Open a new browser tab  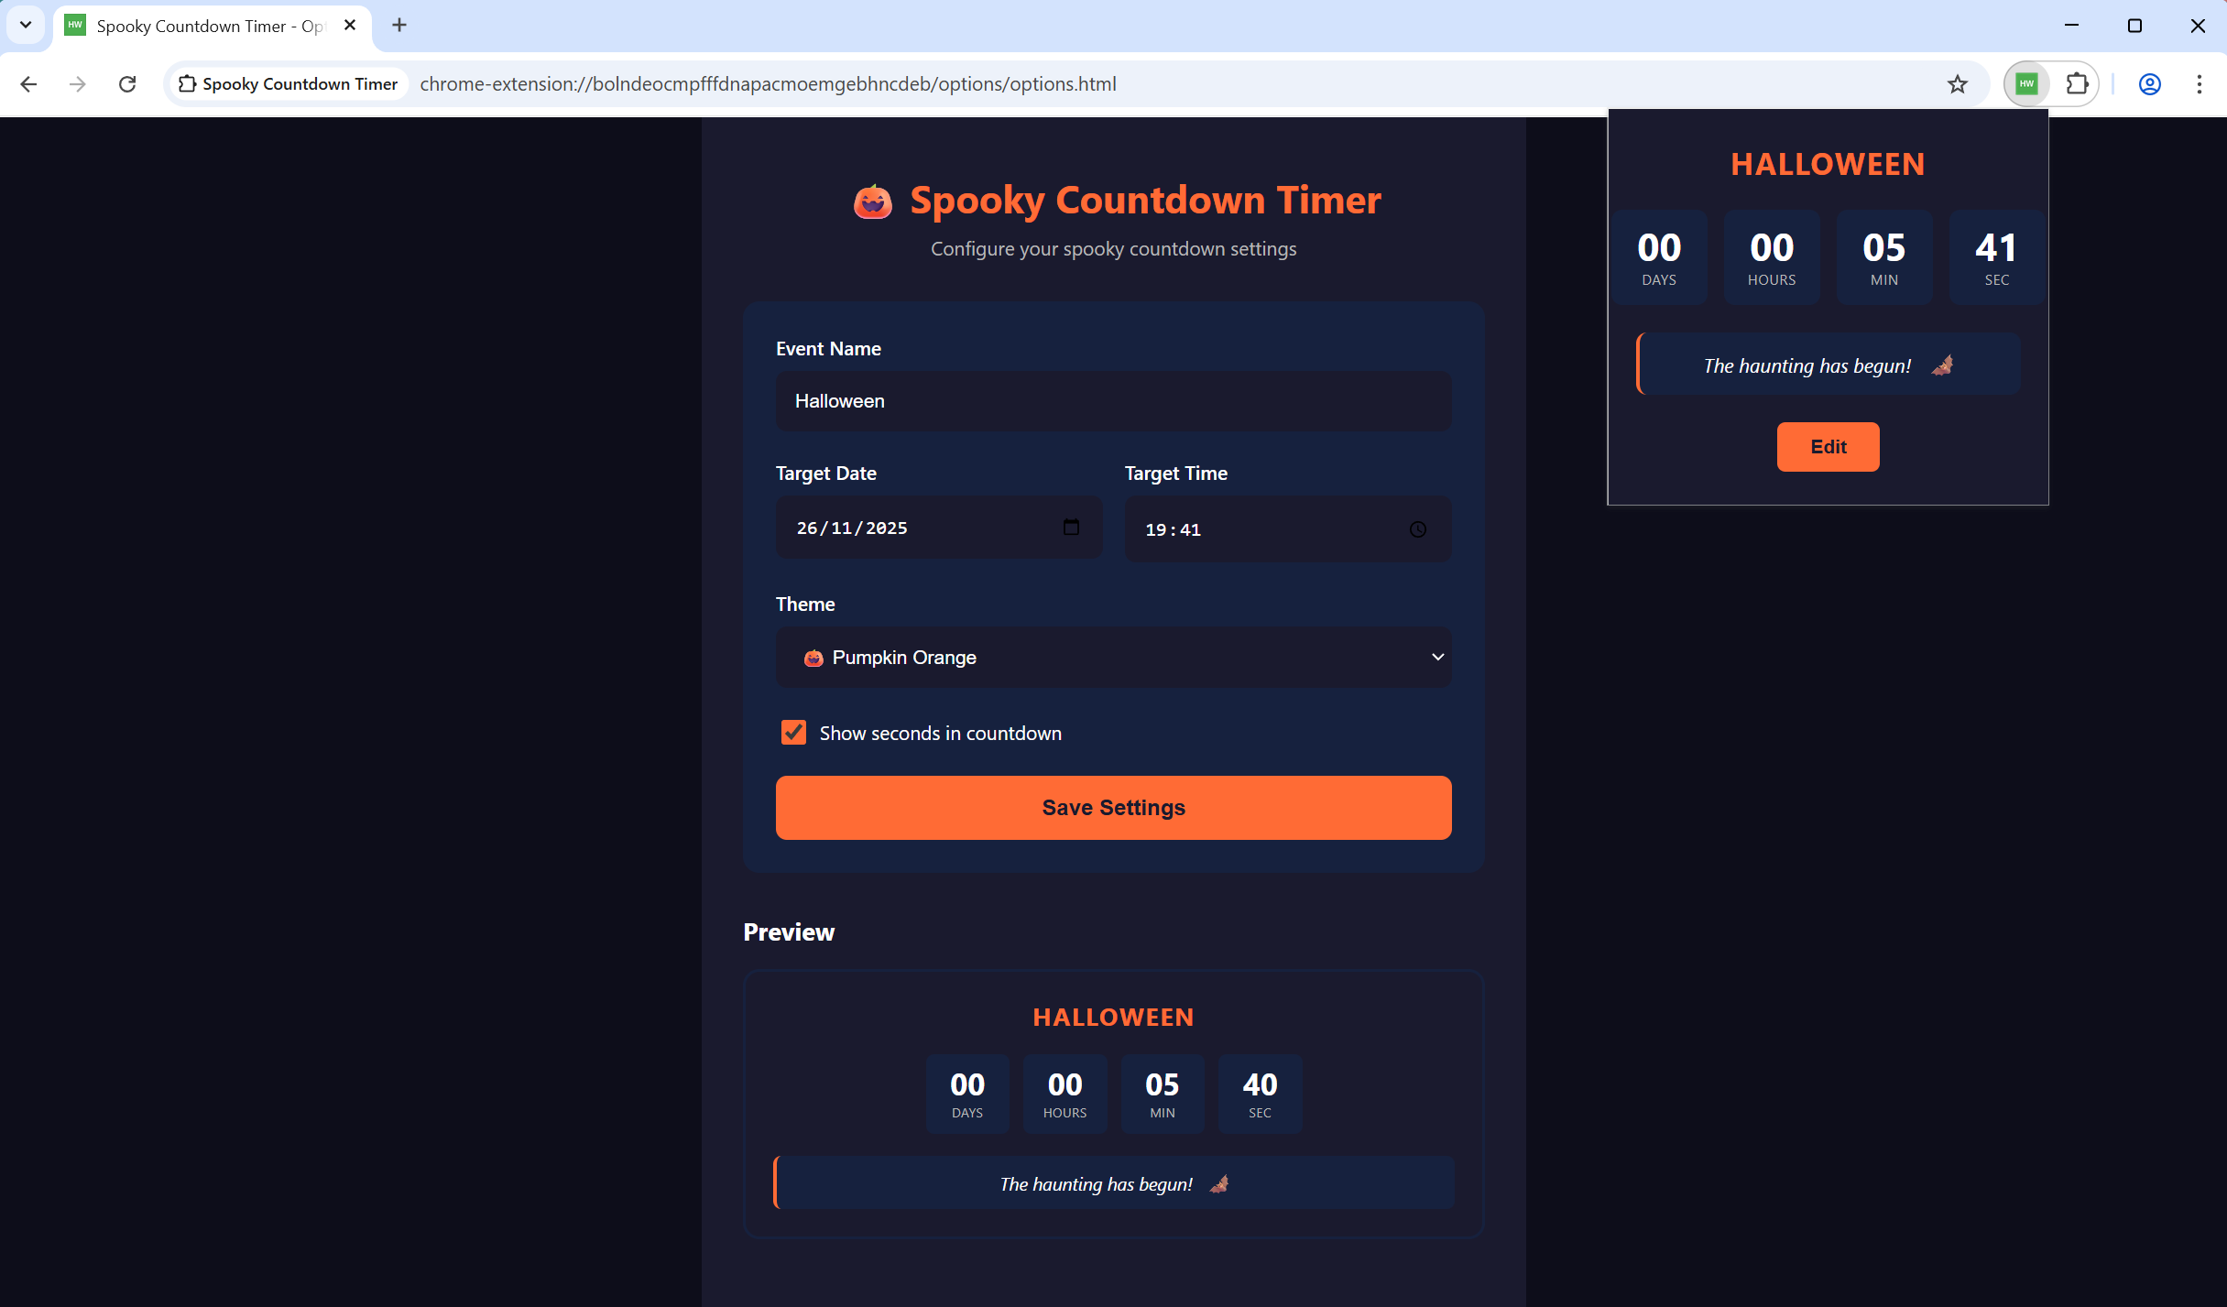click(399, 26)
